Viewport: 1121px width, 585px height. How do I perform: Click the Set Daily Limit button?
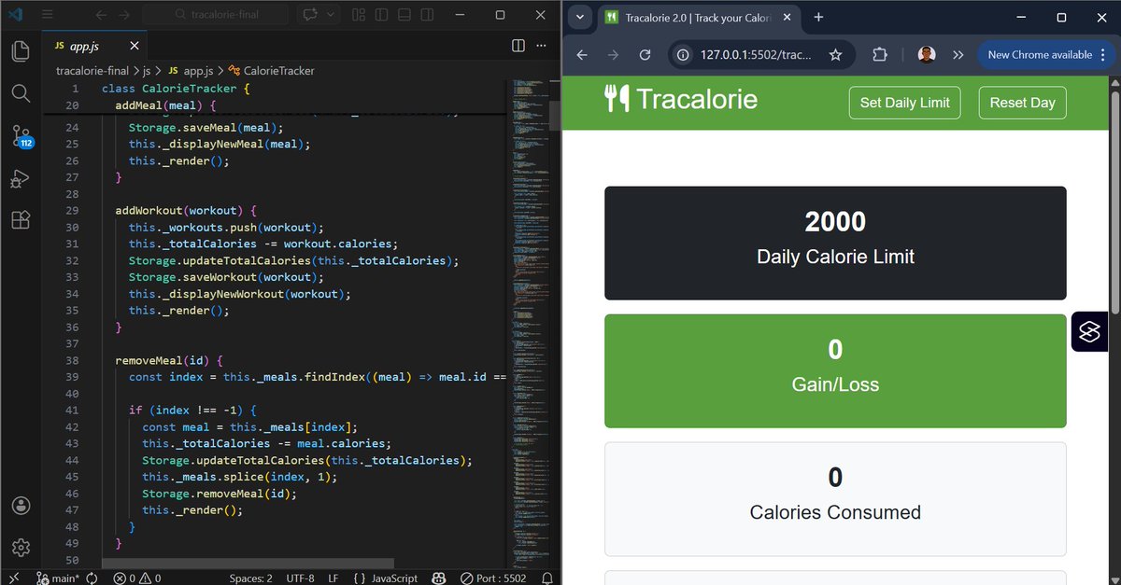pos(904,103)
